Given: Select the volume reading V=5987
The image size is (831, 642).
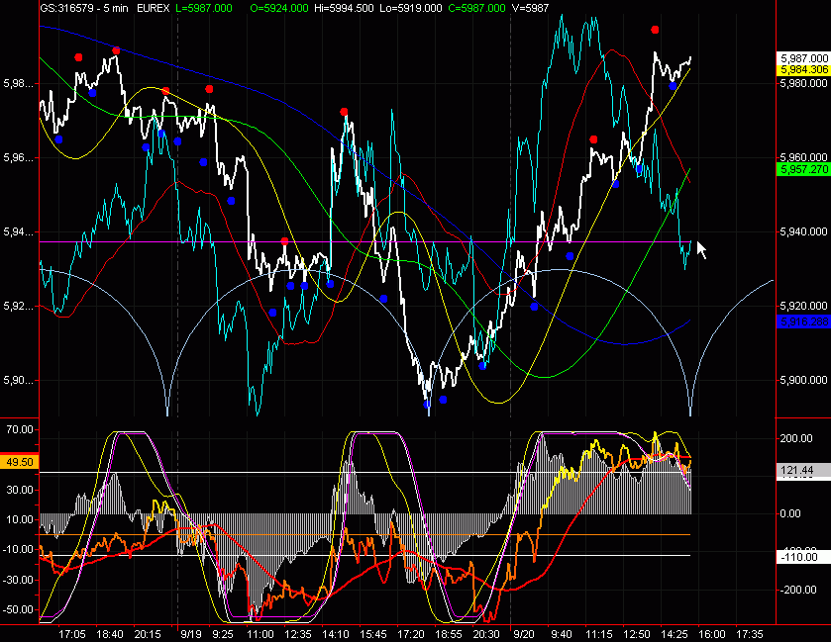Looking at the screenshot, I should [530, 8].
